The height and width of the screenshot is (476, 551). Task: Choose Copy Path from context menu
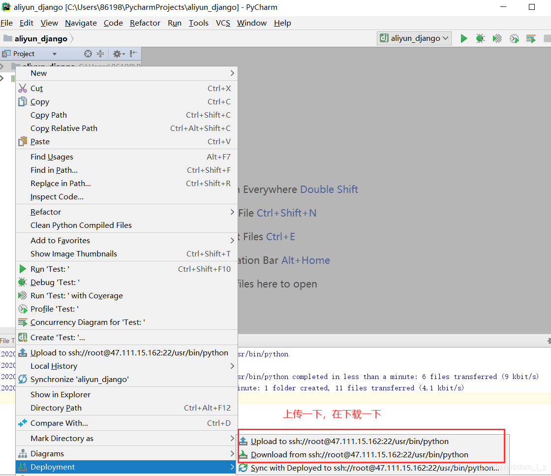point(126,115)
